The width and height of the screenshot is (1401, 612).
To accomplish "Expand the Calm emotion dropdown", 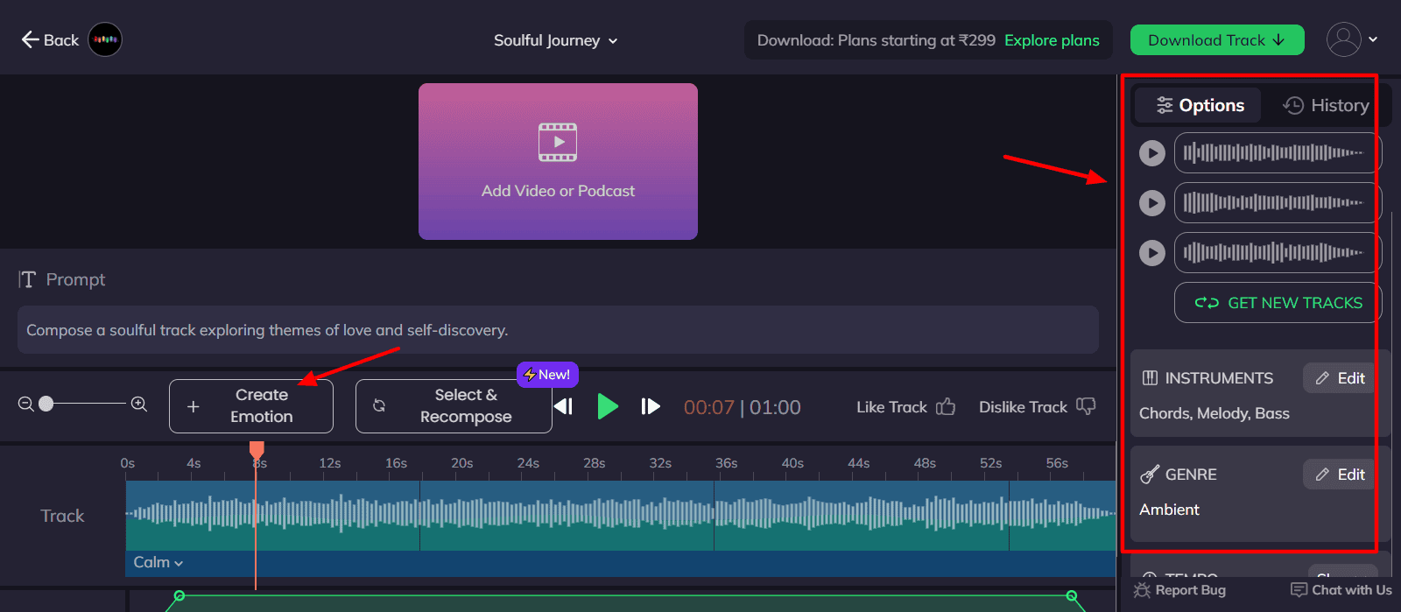I will pos(158,562).
